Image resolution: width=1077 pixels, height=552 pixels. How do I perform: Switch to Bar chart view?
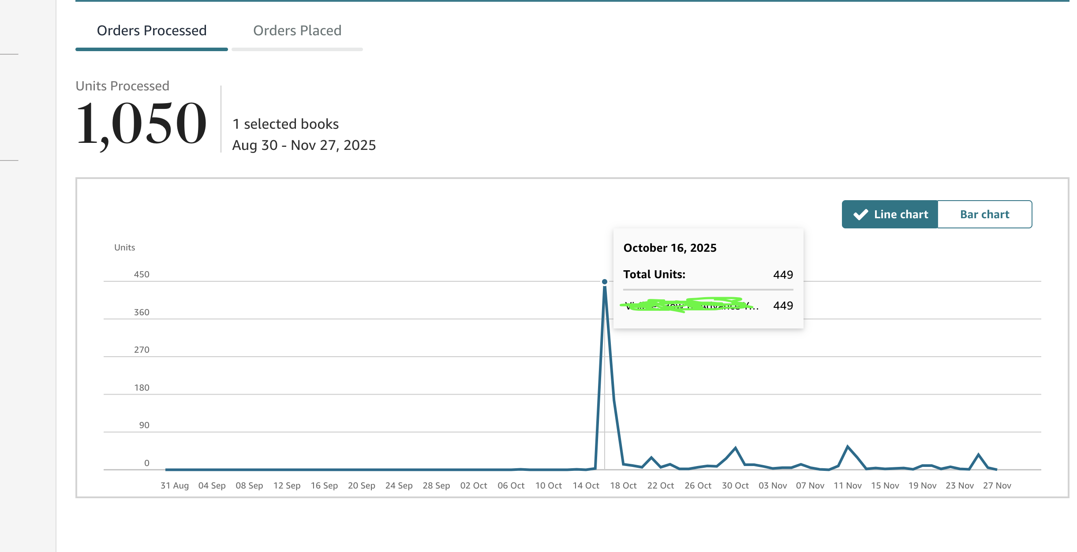click(984, 214)
